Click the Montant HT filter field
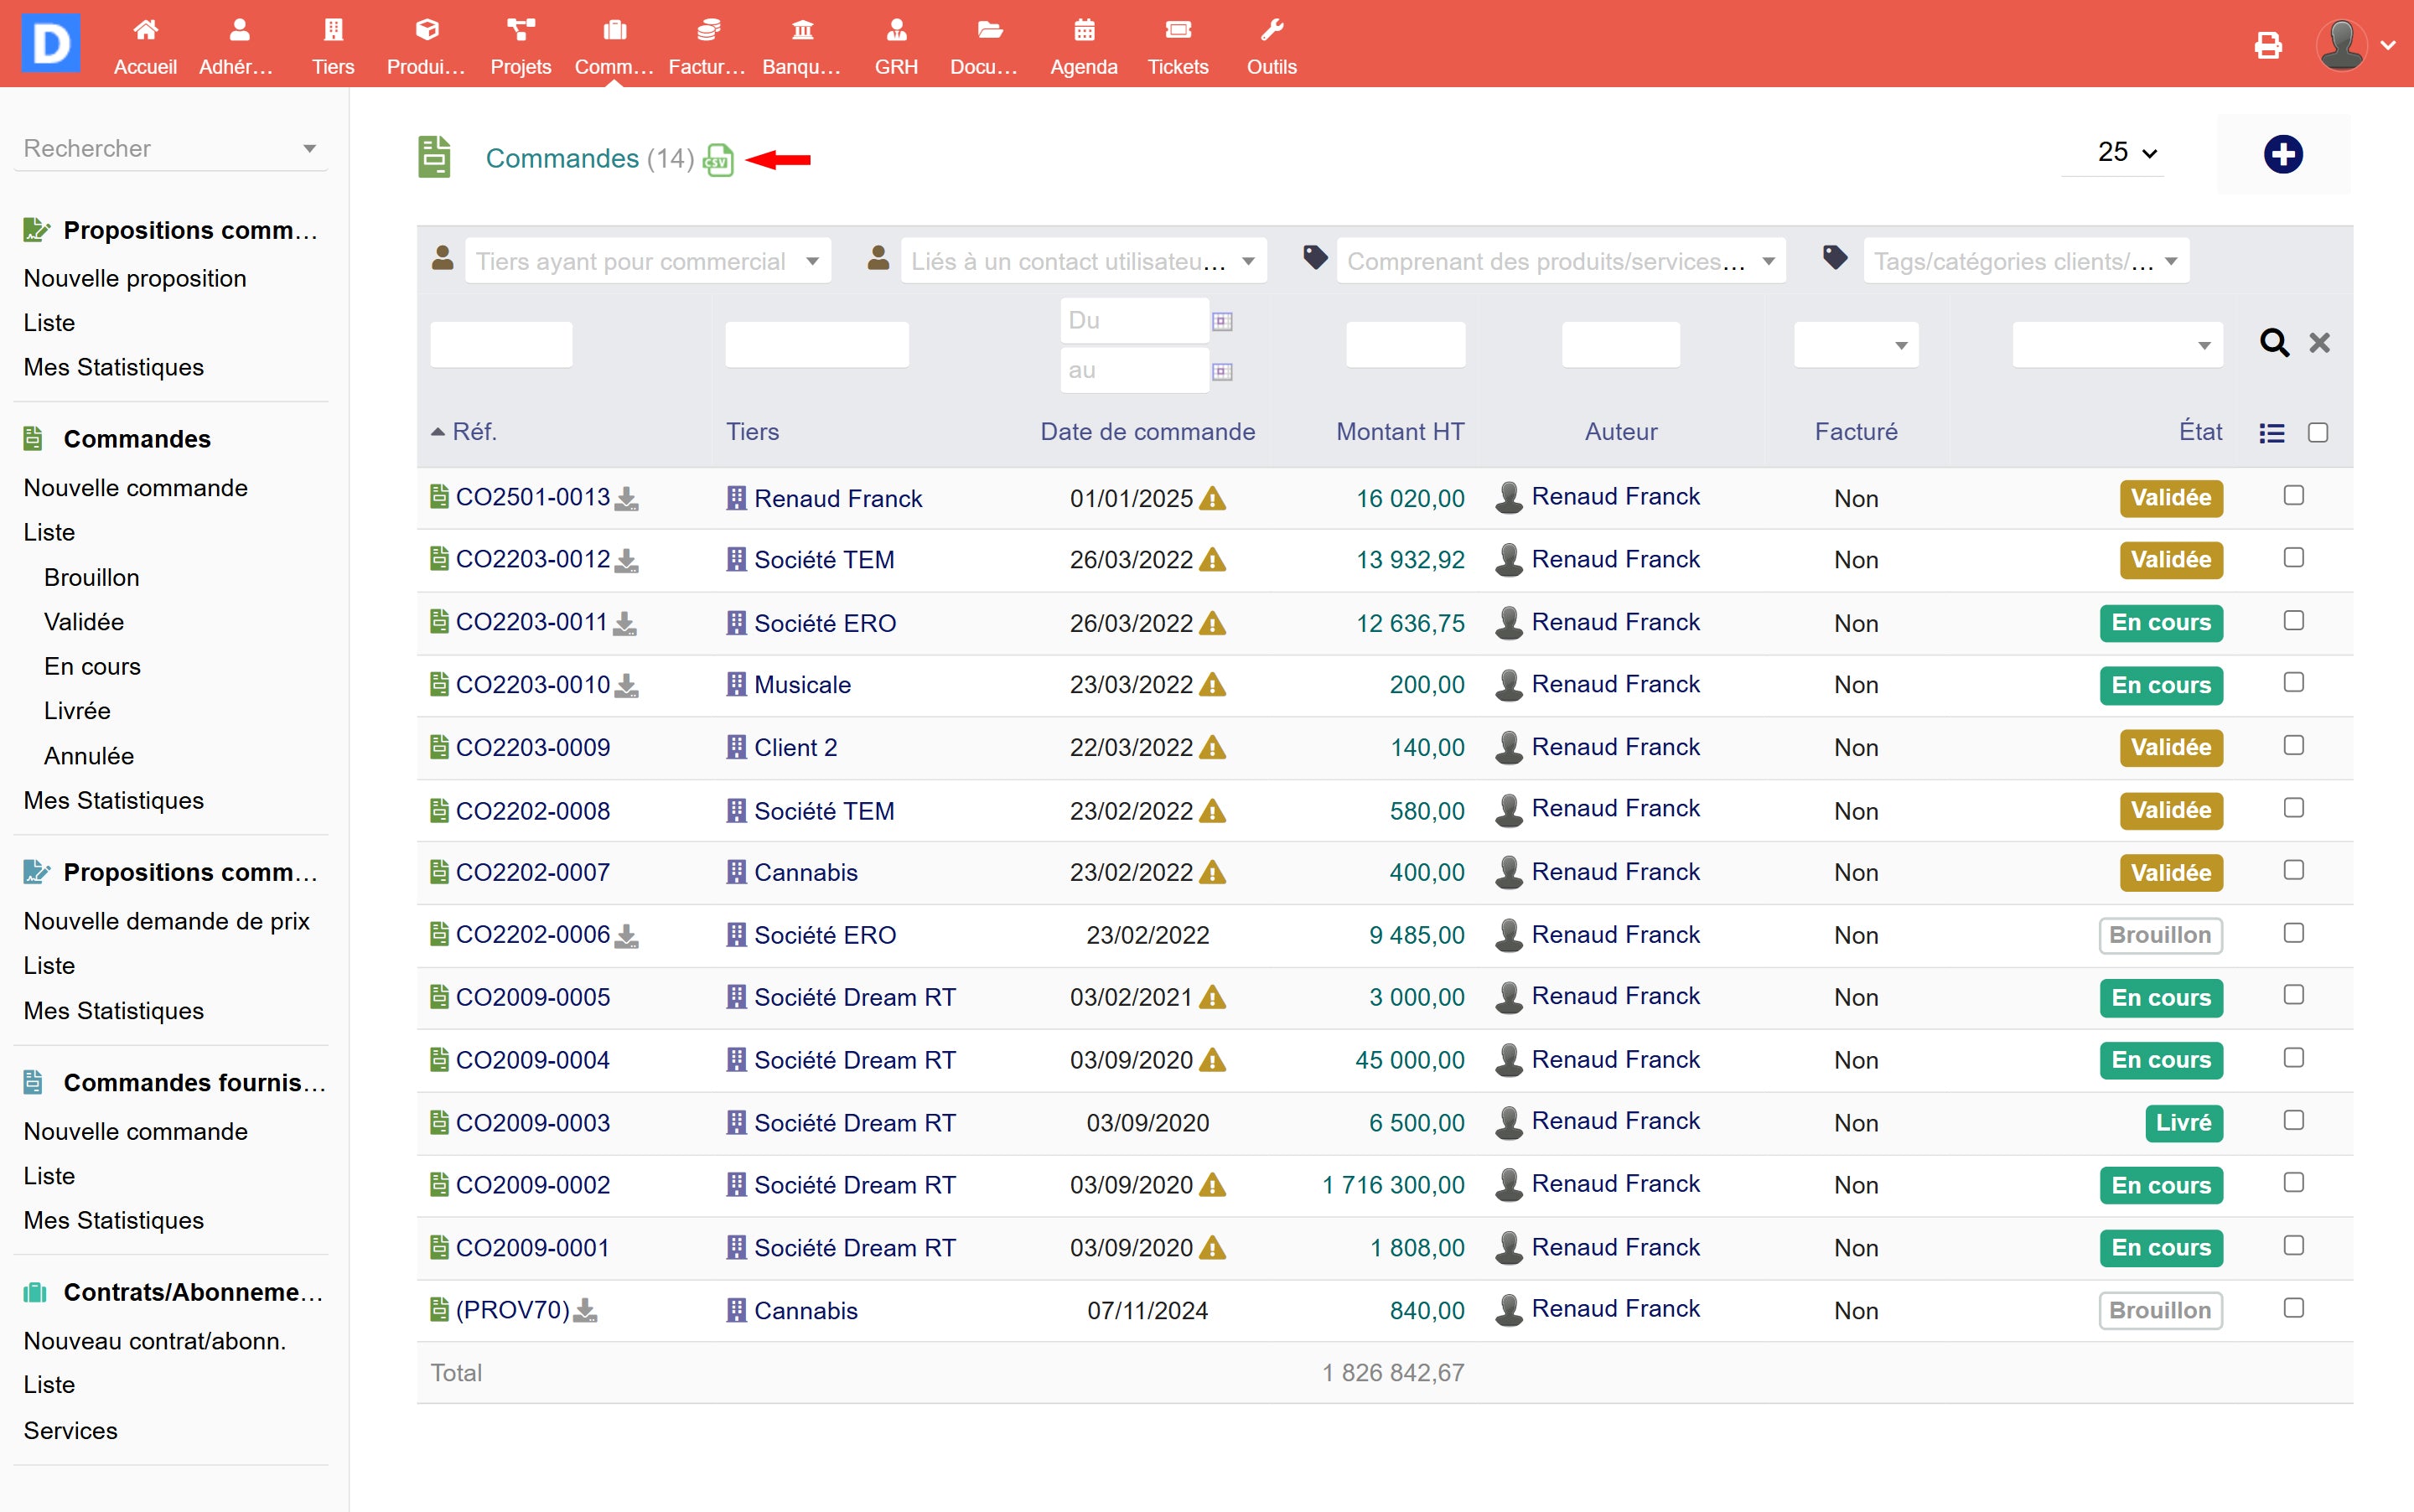 (x=1404, y=345)
